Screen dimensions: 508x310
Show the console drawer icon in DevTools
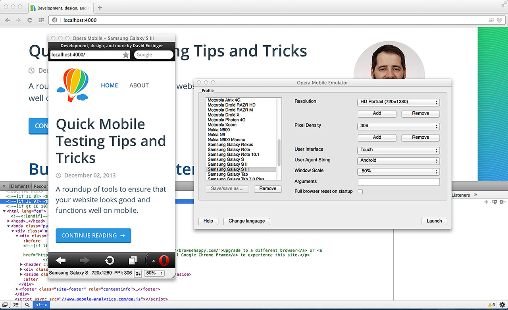coord(16,305)
